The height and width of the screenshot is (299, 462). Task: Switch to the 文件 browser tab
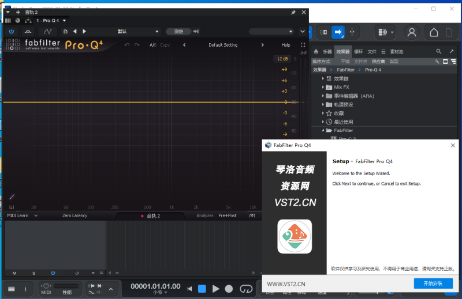click(x=372, y=52)
